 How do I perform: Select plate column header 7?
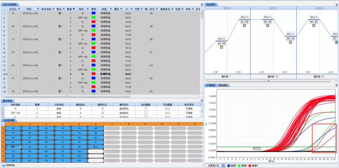(112, 124)
